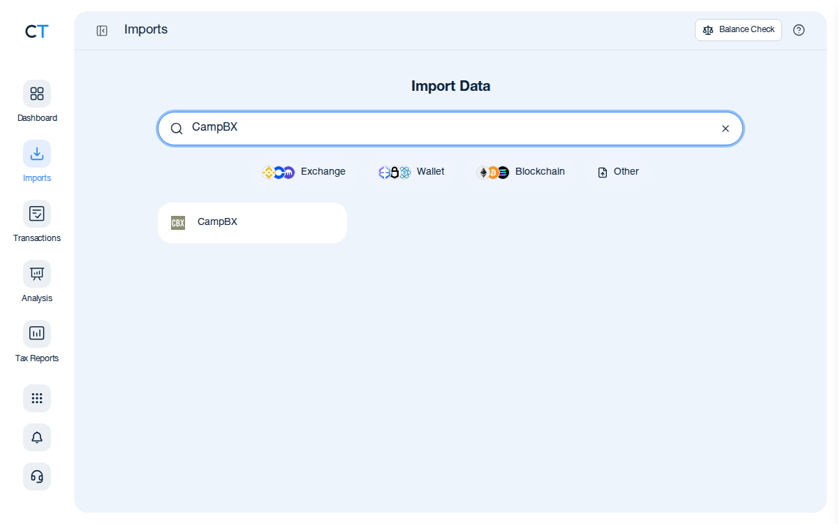Open the apps grid menu
This screenshot has height=524, width=838.
37,398
